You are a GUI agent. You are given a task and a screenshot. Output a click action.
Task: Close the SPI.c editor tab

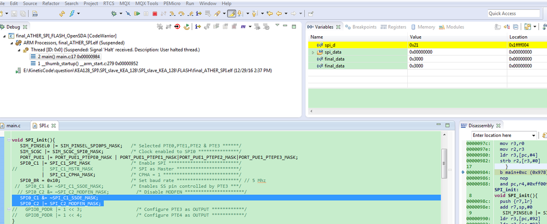click(x=54, y=125)
